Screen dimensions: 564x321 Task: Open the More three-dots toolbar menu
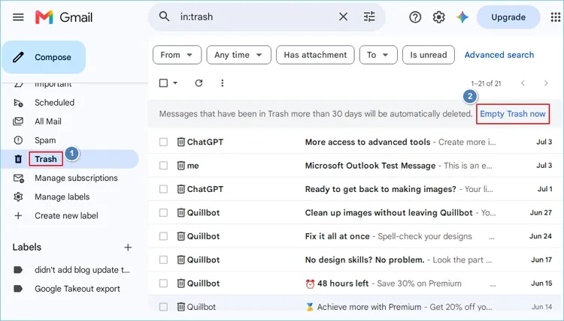coord(223,83)
